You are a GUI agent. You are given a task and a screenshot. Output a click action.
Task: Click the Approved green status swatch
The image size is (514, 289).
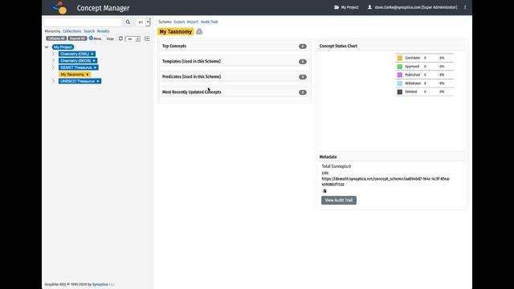pyautogui.click(x=400, y=67)
